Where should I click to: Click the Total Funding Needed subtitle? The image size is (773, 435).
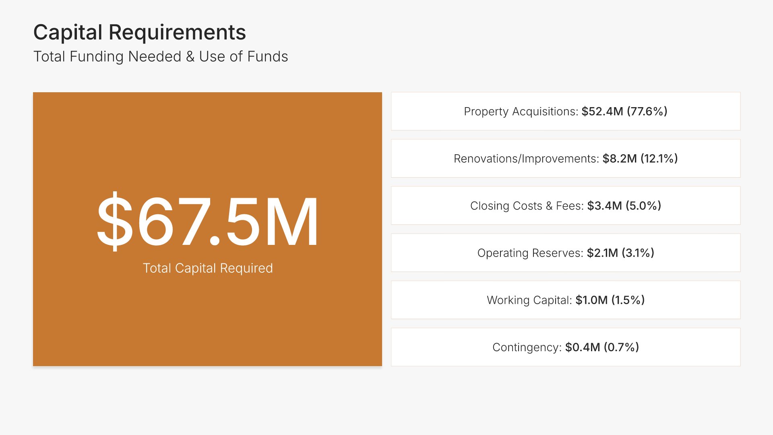[160, 56]
